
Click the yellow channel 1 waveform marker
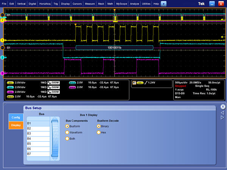tap(2, 40)
